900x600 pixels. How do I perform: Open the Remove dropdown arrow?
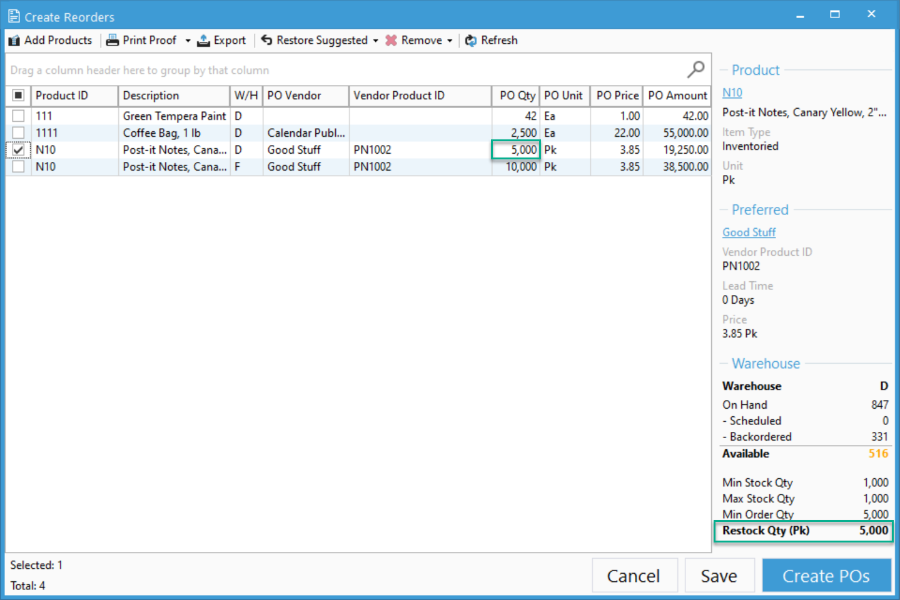[x=450, y=41]
